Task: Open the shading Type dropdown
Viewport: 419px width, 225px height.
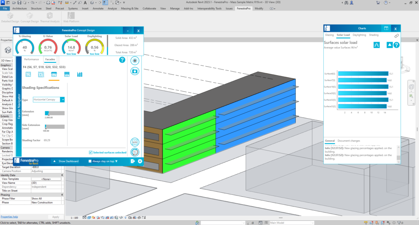Action: click(62, 100)
